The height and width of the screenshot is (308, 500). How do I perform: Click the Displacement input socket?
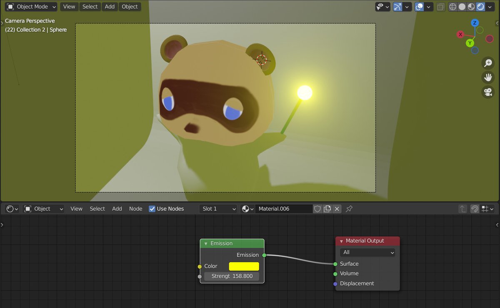(335, 284)
